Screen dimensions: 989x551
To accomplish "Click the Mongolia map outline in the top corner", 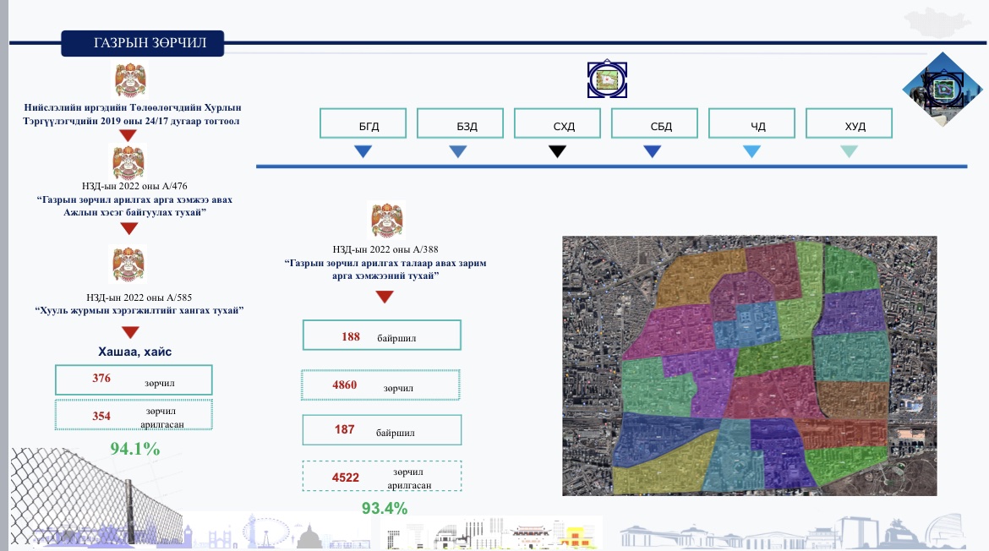I will click(x=939, y=21).
